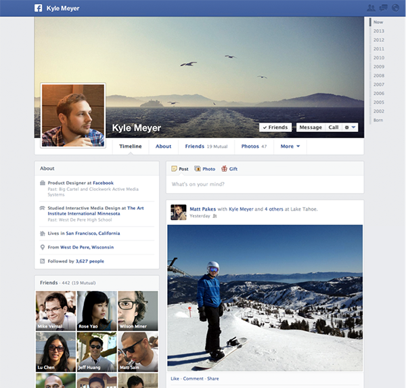Open messages icon in top bar
The height and width of the screenshot is (388, 406).
tap(384, 8)
